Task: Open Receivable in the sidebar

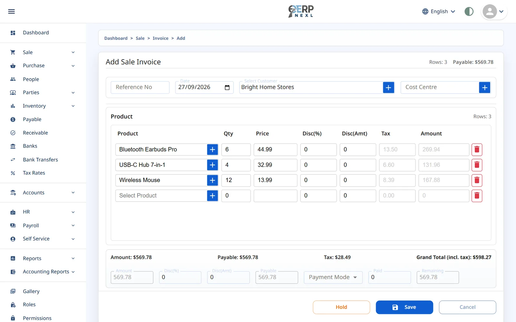Action: [x=35, y=133]
